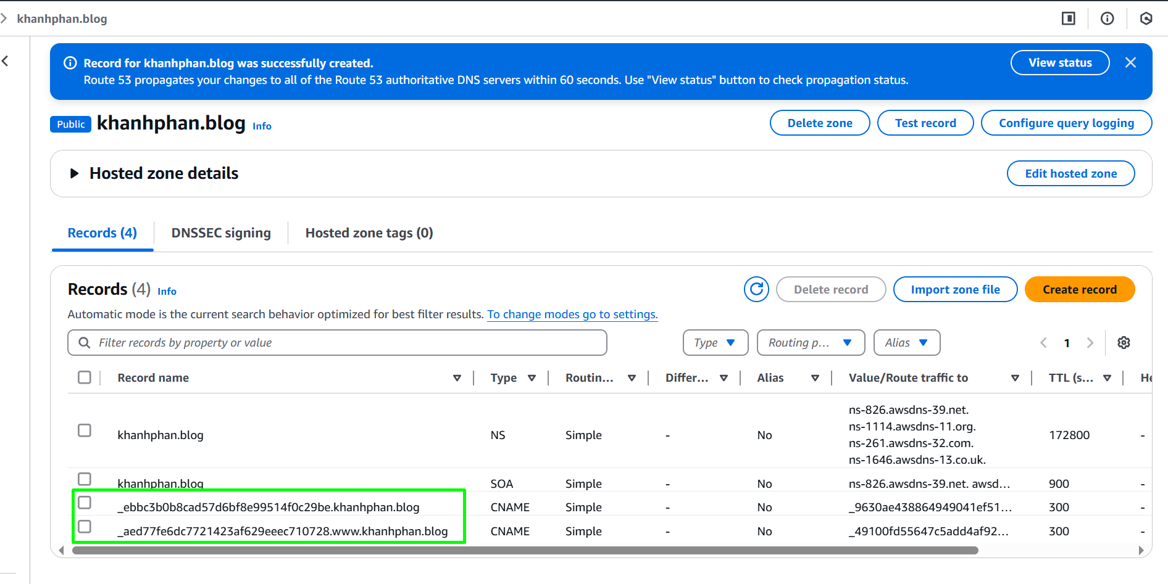1168x584 pixels.
Task: Check the _ebbc3b0b8cad CNAME record
Action: 85,503
